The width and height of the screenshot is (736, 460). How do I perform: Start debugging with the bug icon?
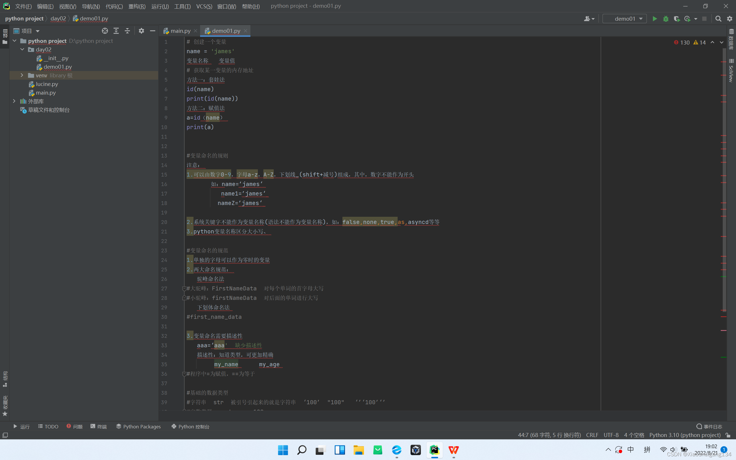pos(666,19)
